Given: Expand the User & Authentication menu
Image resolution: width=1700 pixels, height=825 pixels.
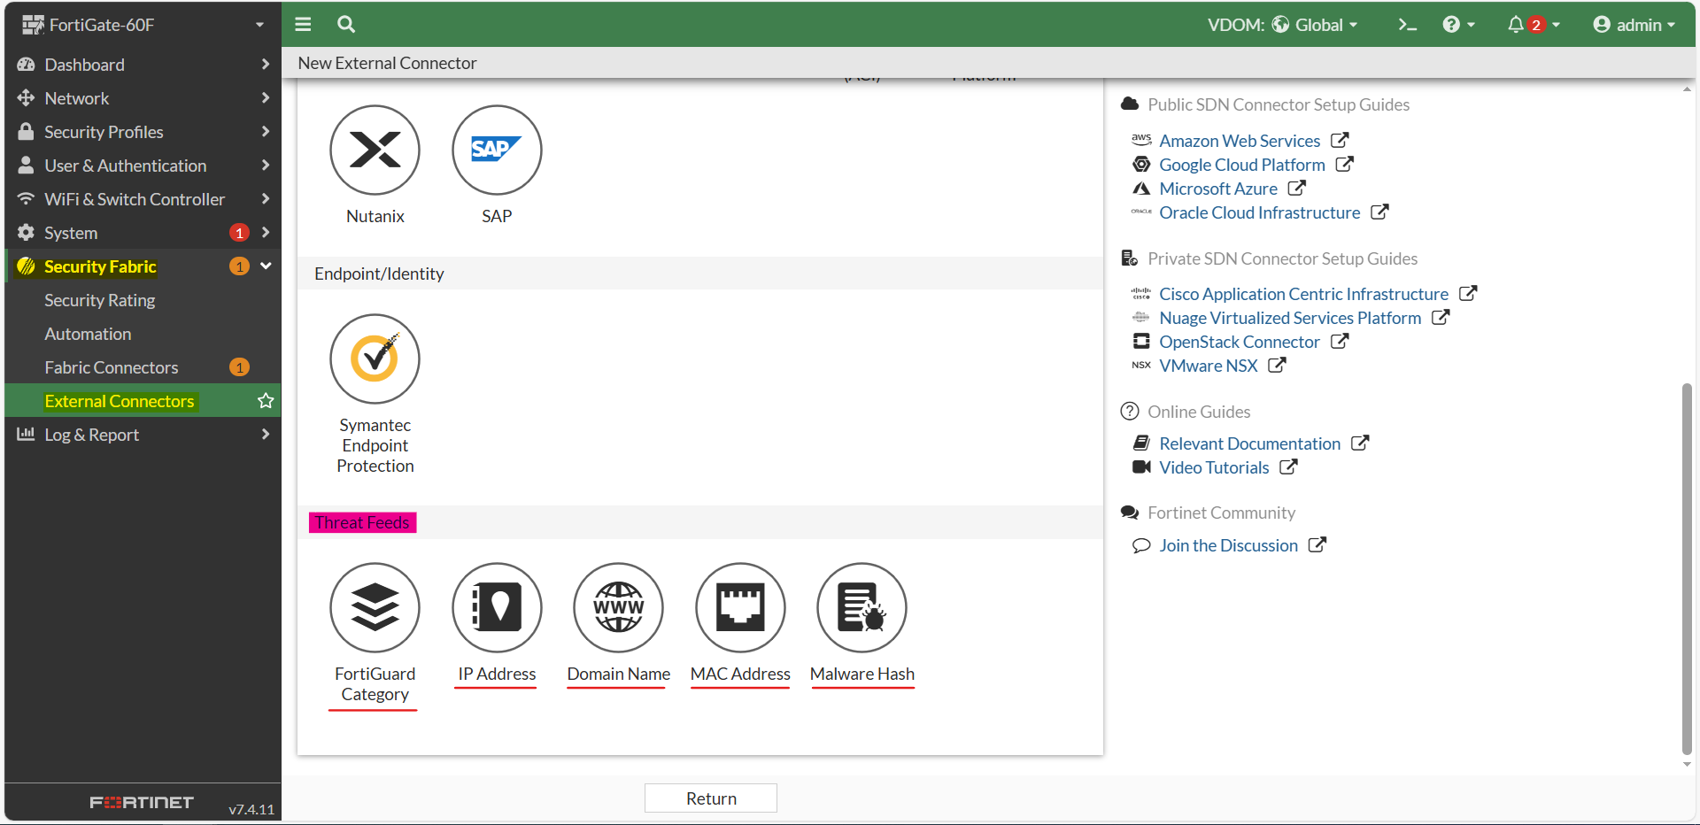Looking at the screenshot, I should (143, 166).
